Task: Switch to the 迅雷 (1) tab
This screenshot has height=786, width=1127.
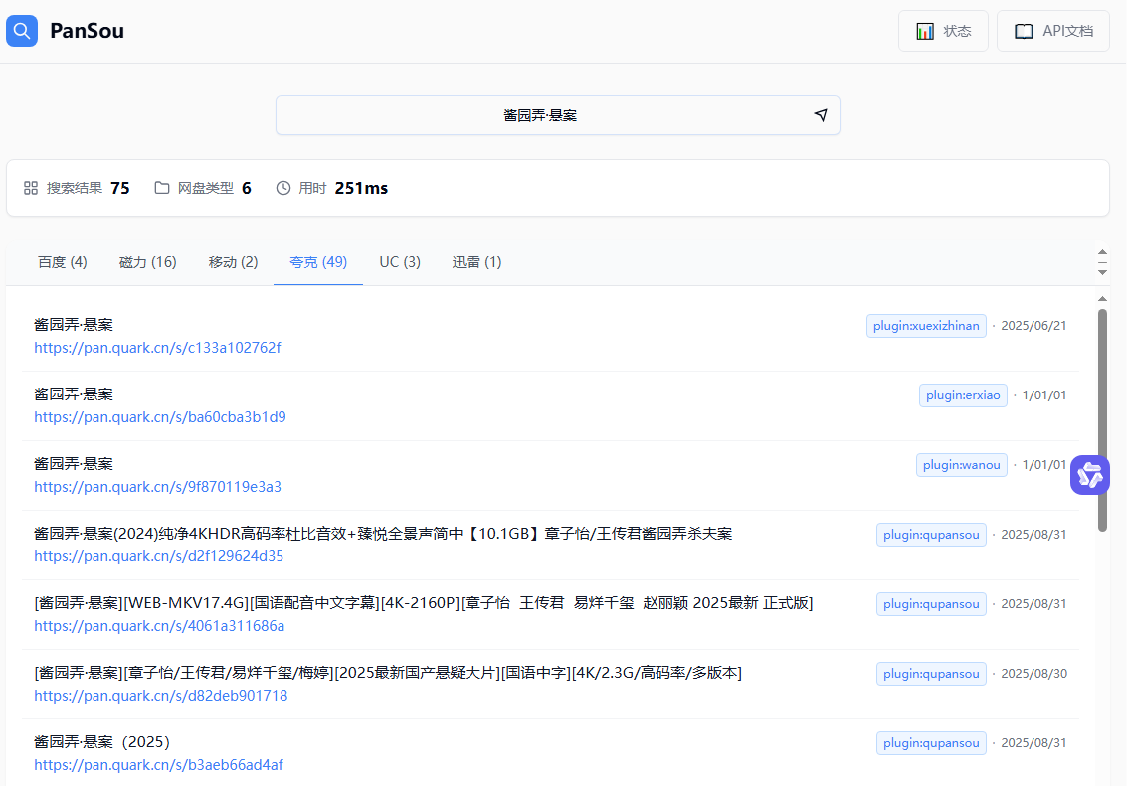Action: [476, 262]
